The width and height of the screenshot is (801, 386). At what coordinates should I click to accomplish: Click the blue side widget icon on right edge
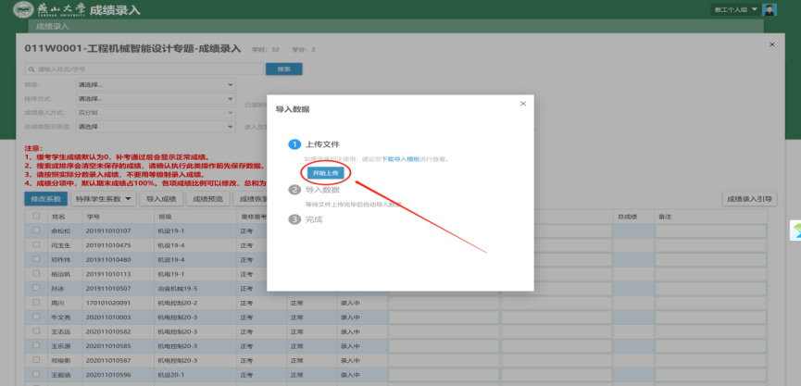794,230
